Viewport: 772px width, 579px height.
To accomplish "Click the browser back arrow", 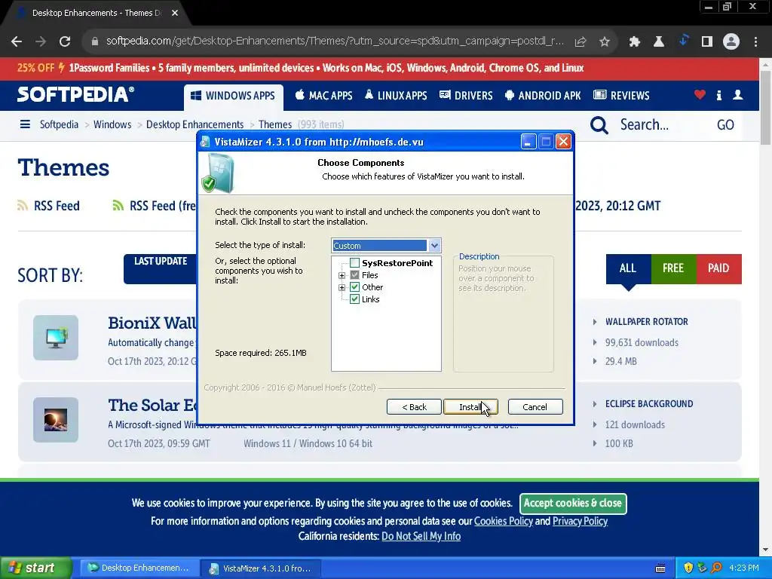I will point(17,41).
